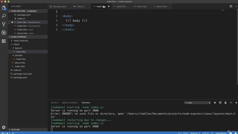Click the LF line ending indicator
The height and width of the screenshot is (134, 238).
(x=212, y=133)
